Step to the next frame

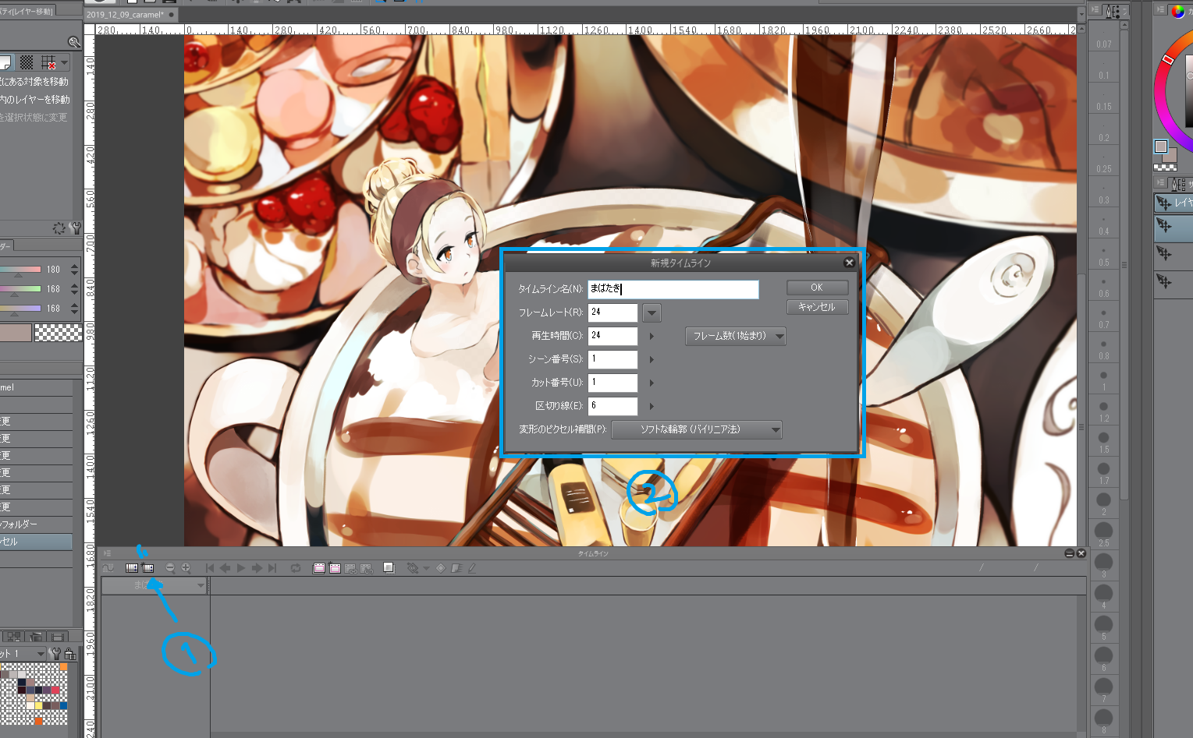[257, 568]
